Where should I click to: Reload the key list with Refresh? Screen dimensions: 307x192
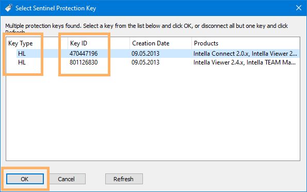click(124, 179)
